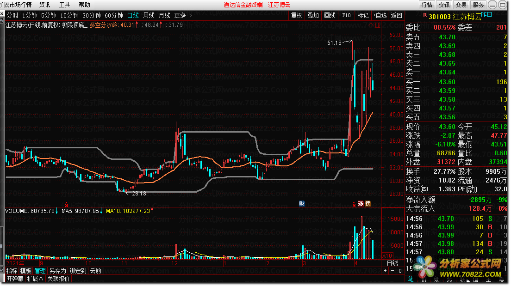
Task: Click the 管理 manage button
Action: 40,271
